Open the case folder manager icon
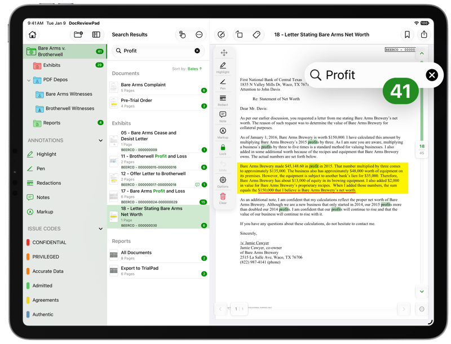 click(78, 35)
